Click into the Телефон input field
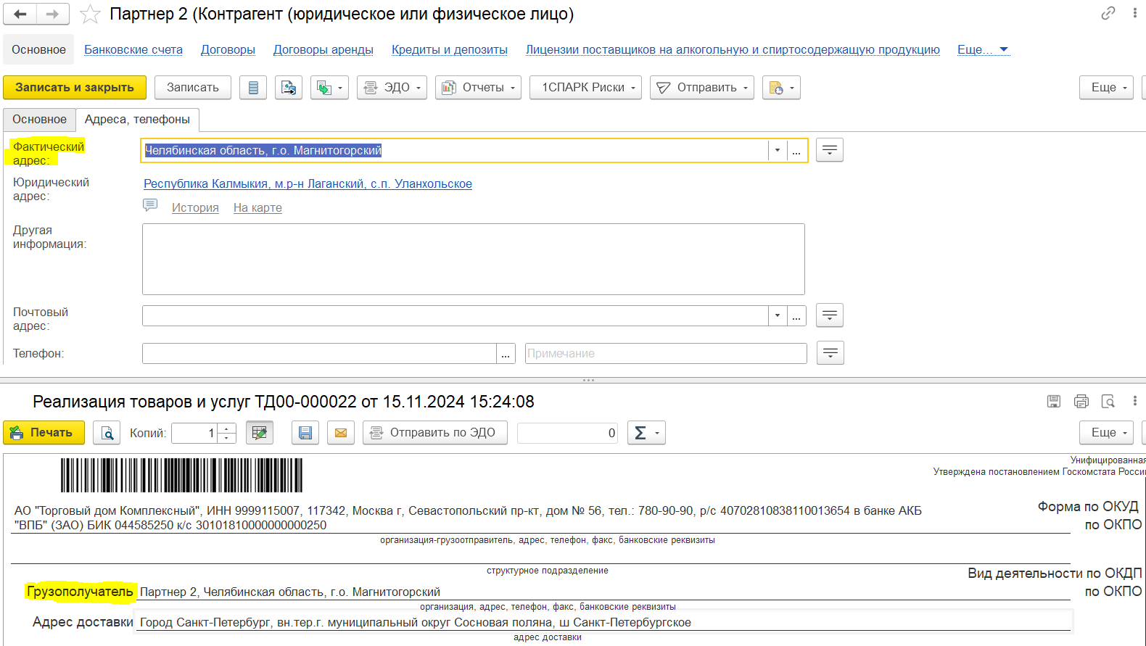Screen dimensions: 1146x646 [x=319, y=354]
